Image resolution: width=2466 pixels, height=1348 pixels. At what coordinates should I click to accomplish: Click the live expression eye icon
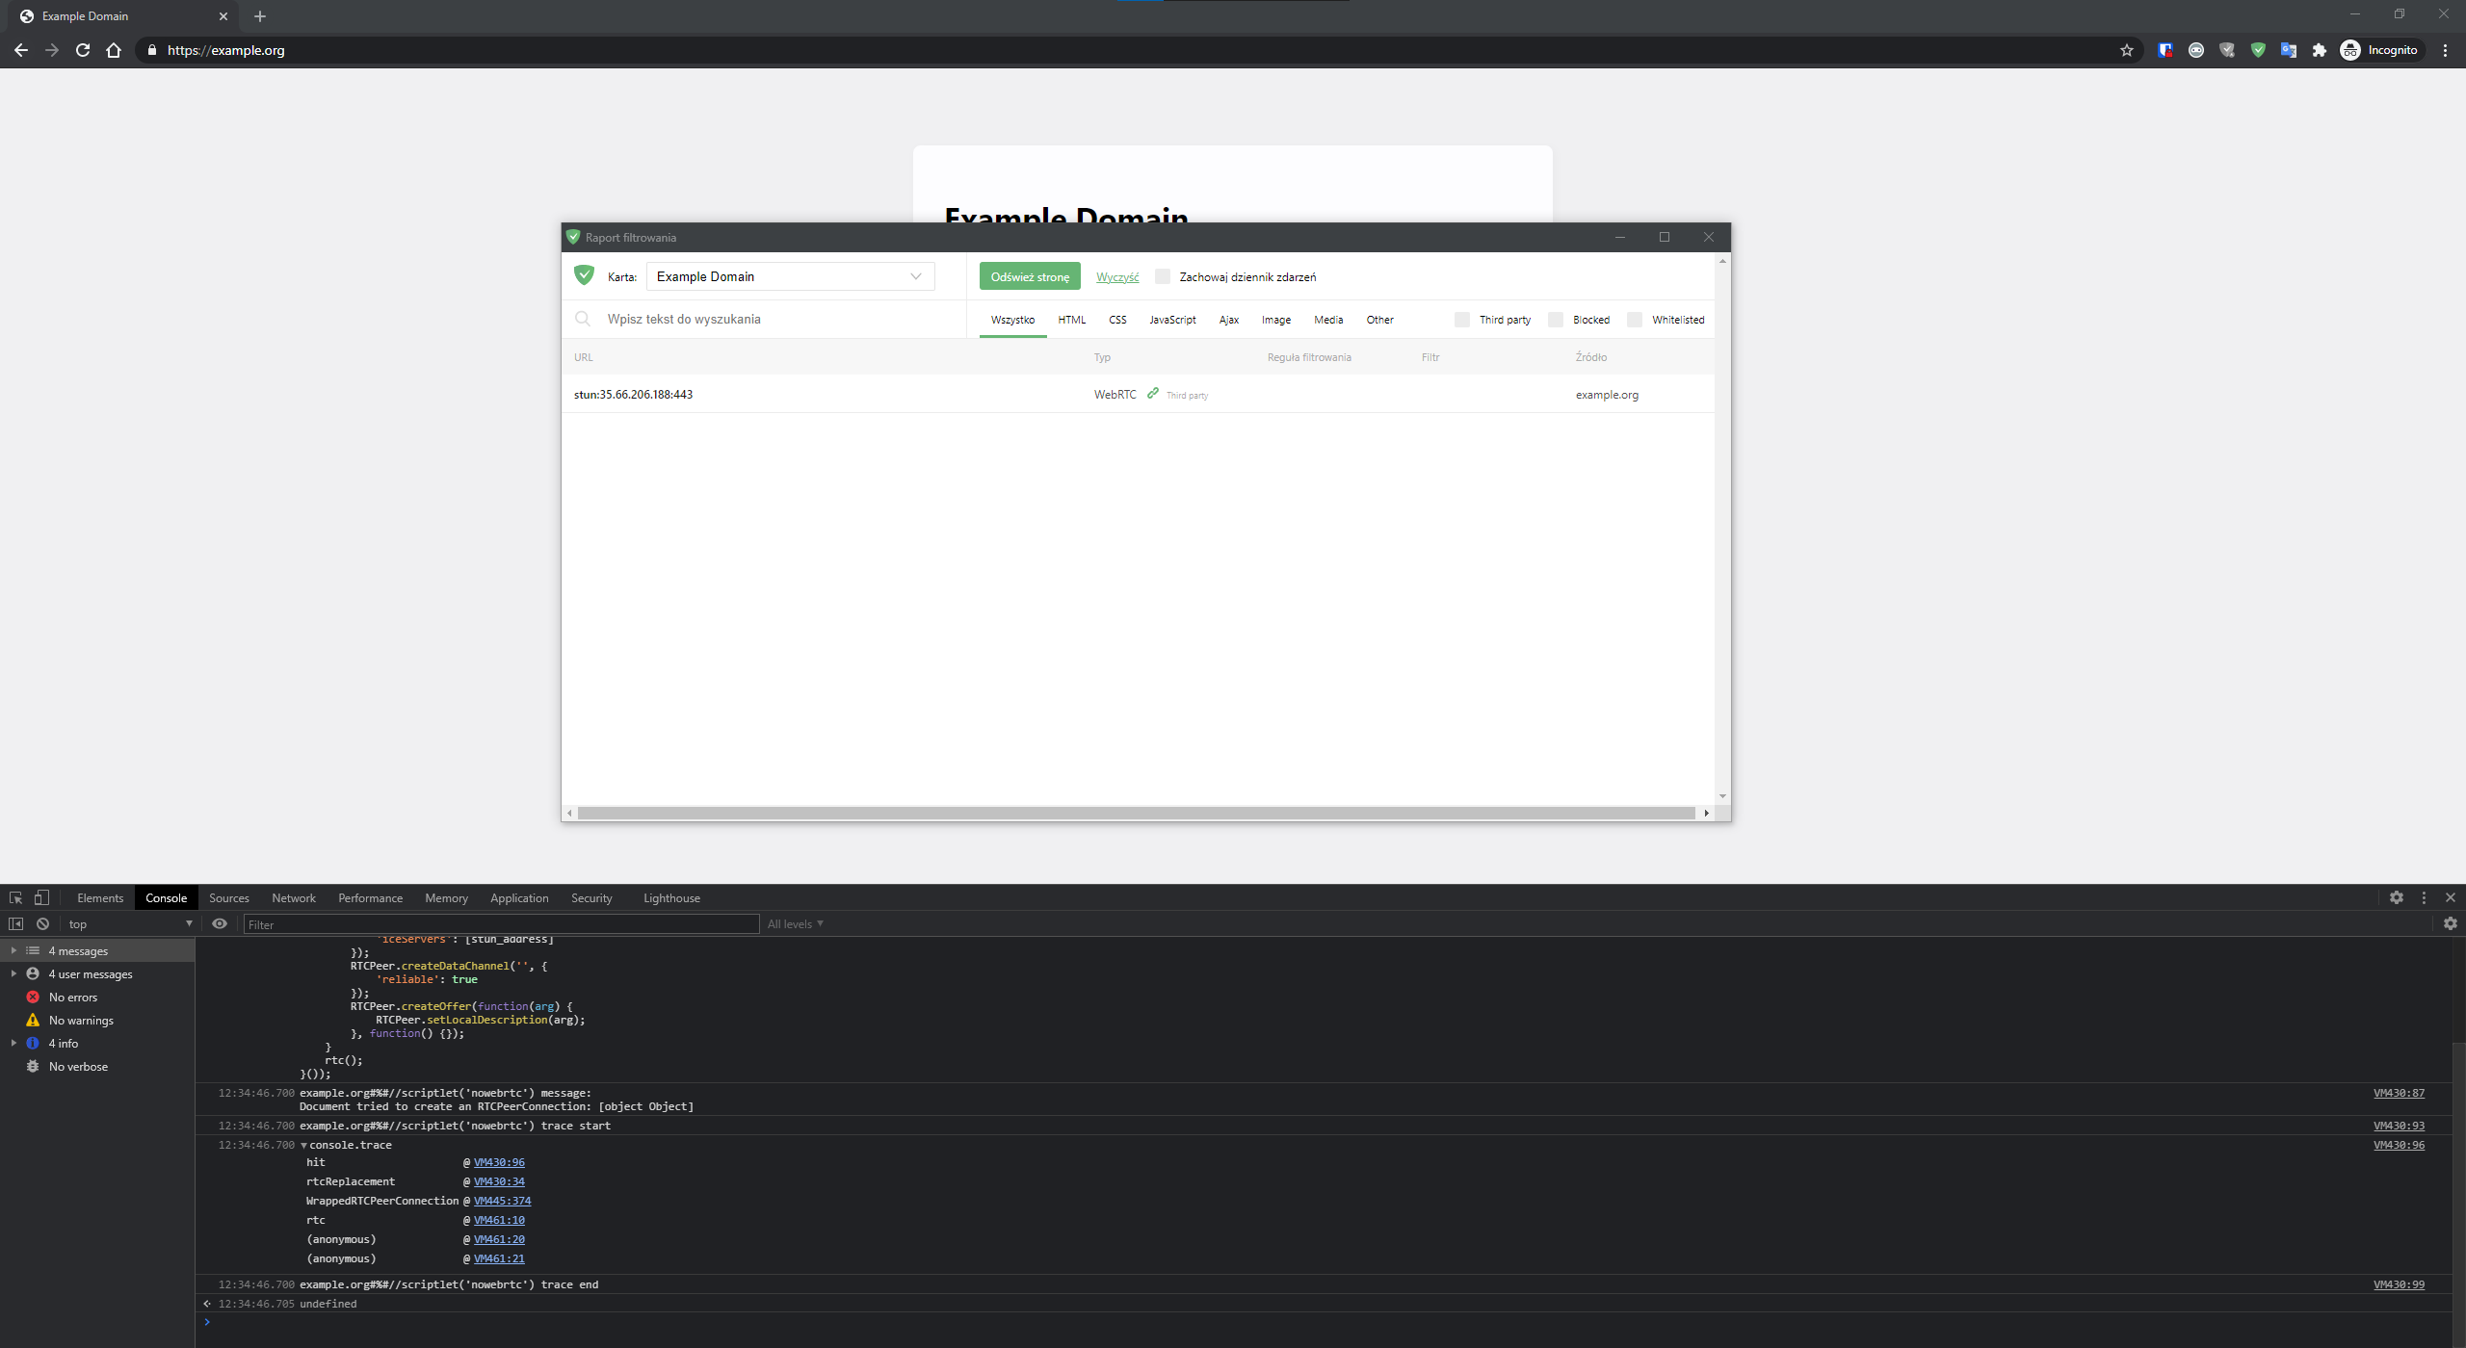[220, 923]
